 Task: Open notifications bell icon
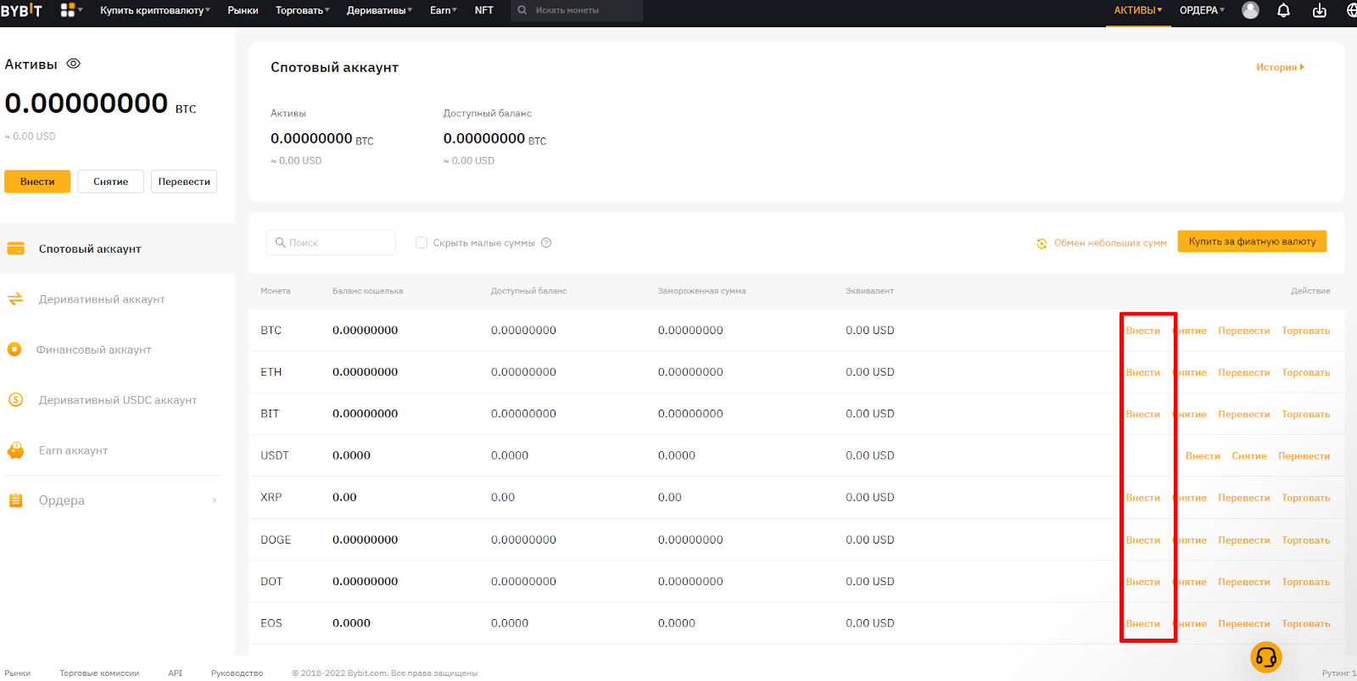(x=1284, y=10)
